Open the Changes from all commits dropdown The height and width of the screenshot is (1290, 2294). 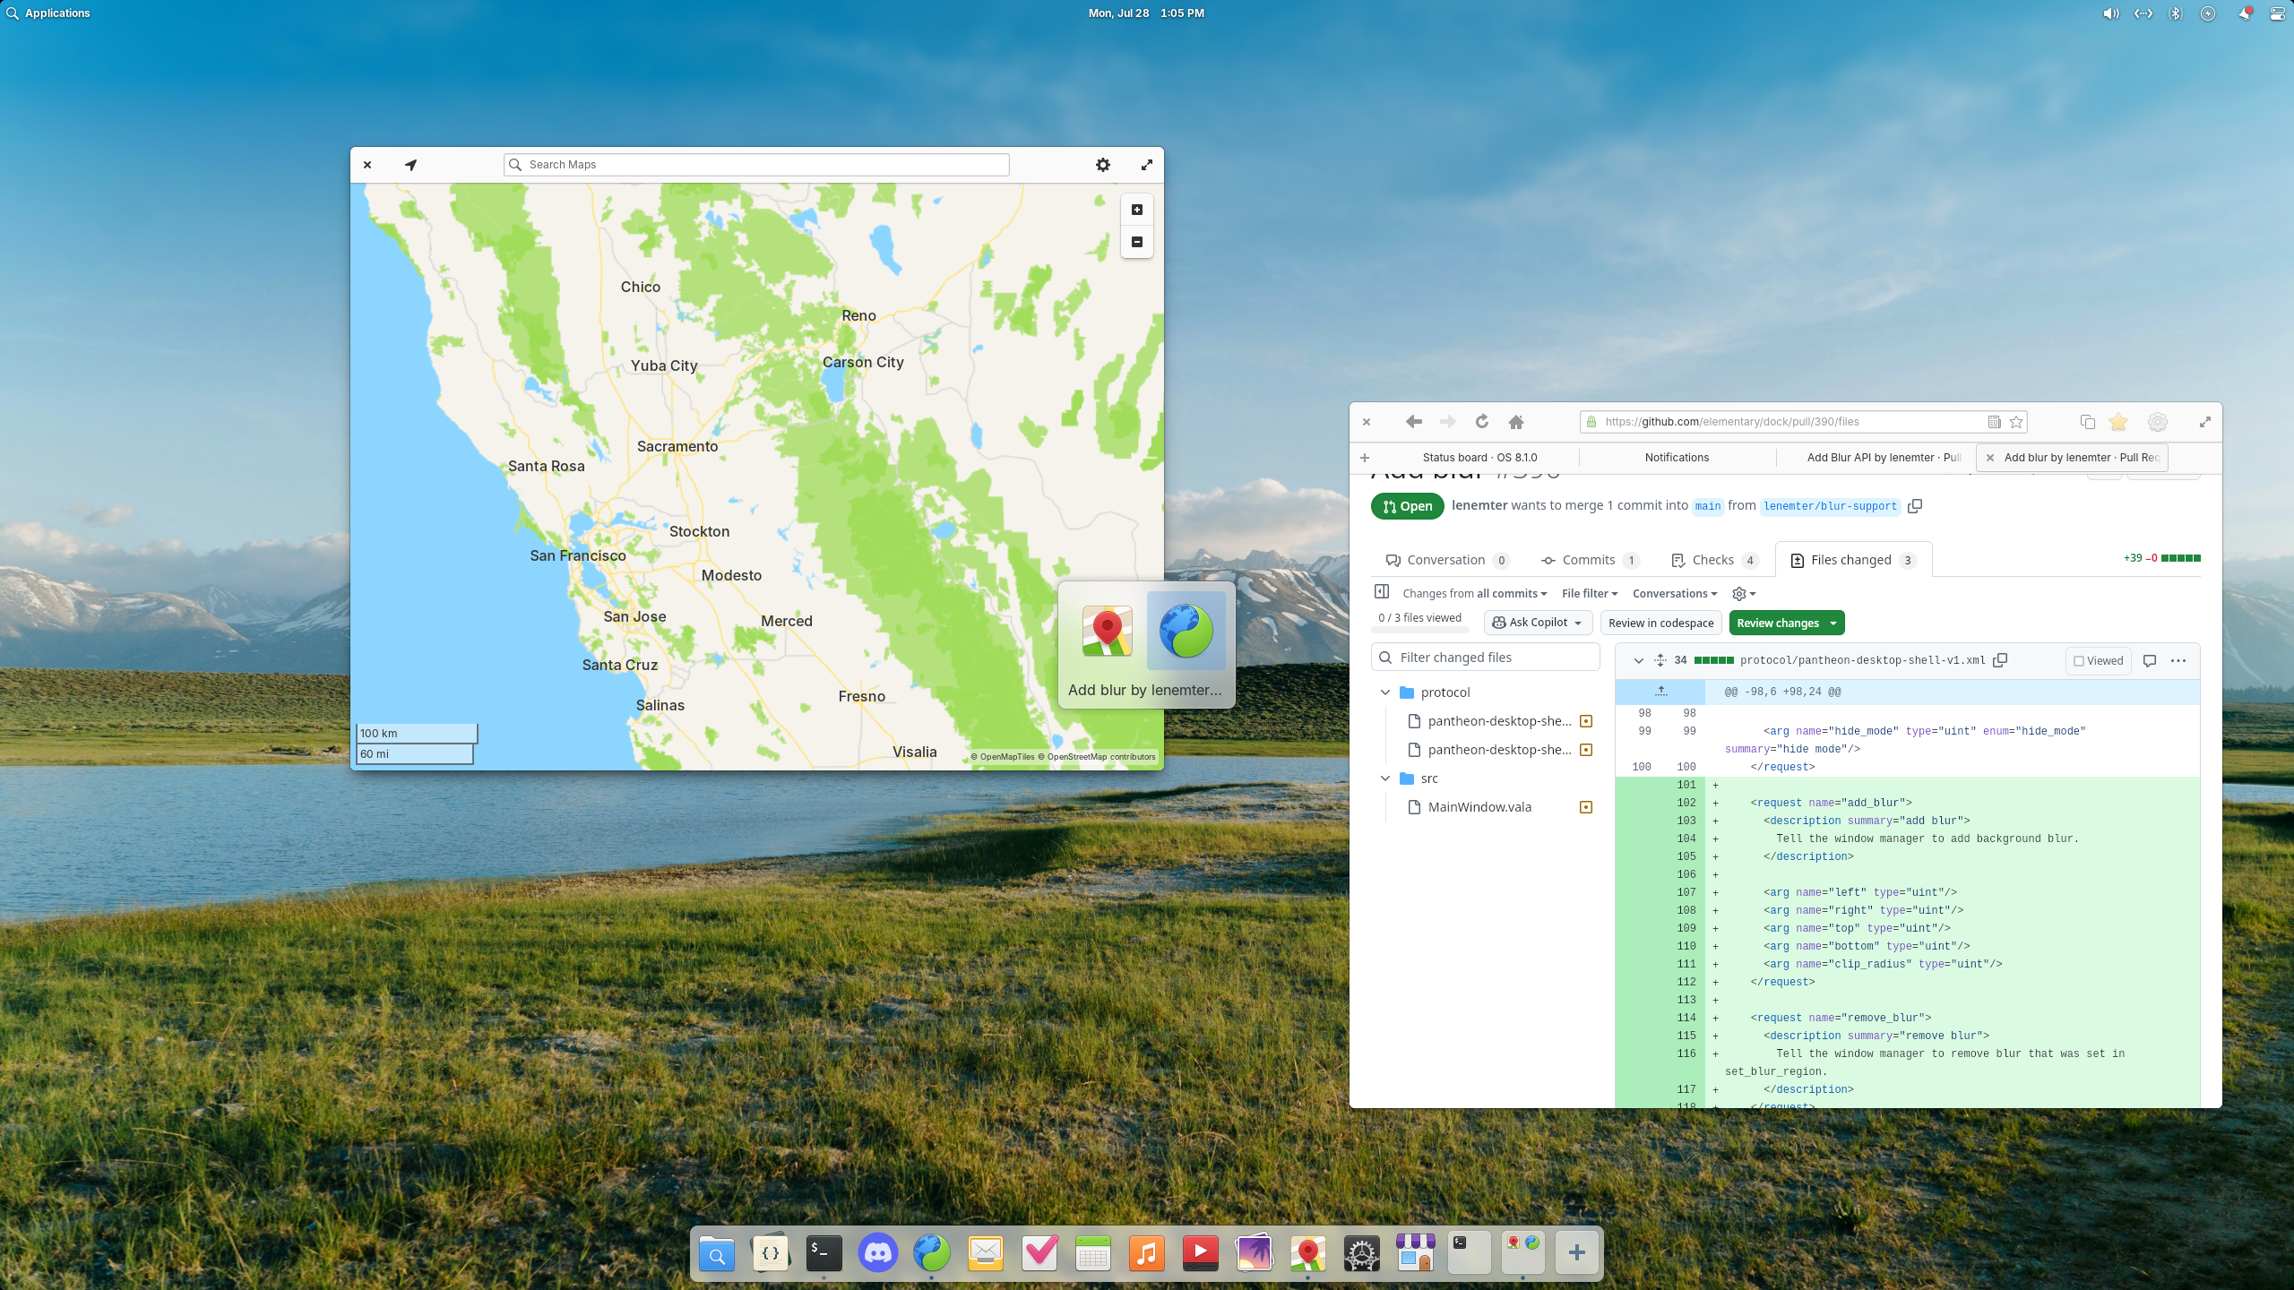click(x=1473, y=593)
